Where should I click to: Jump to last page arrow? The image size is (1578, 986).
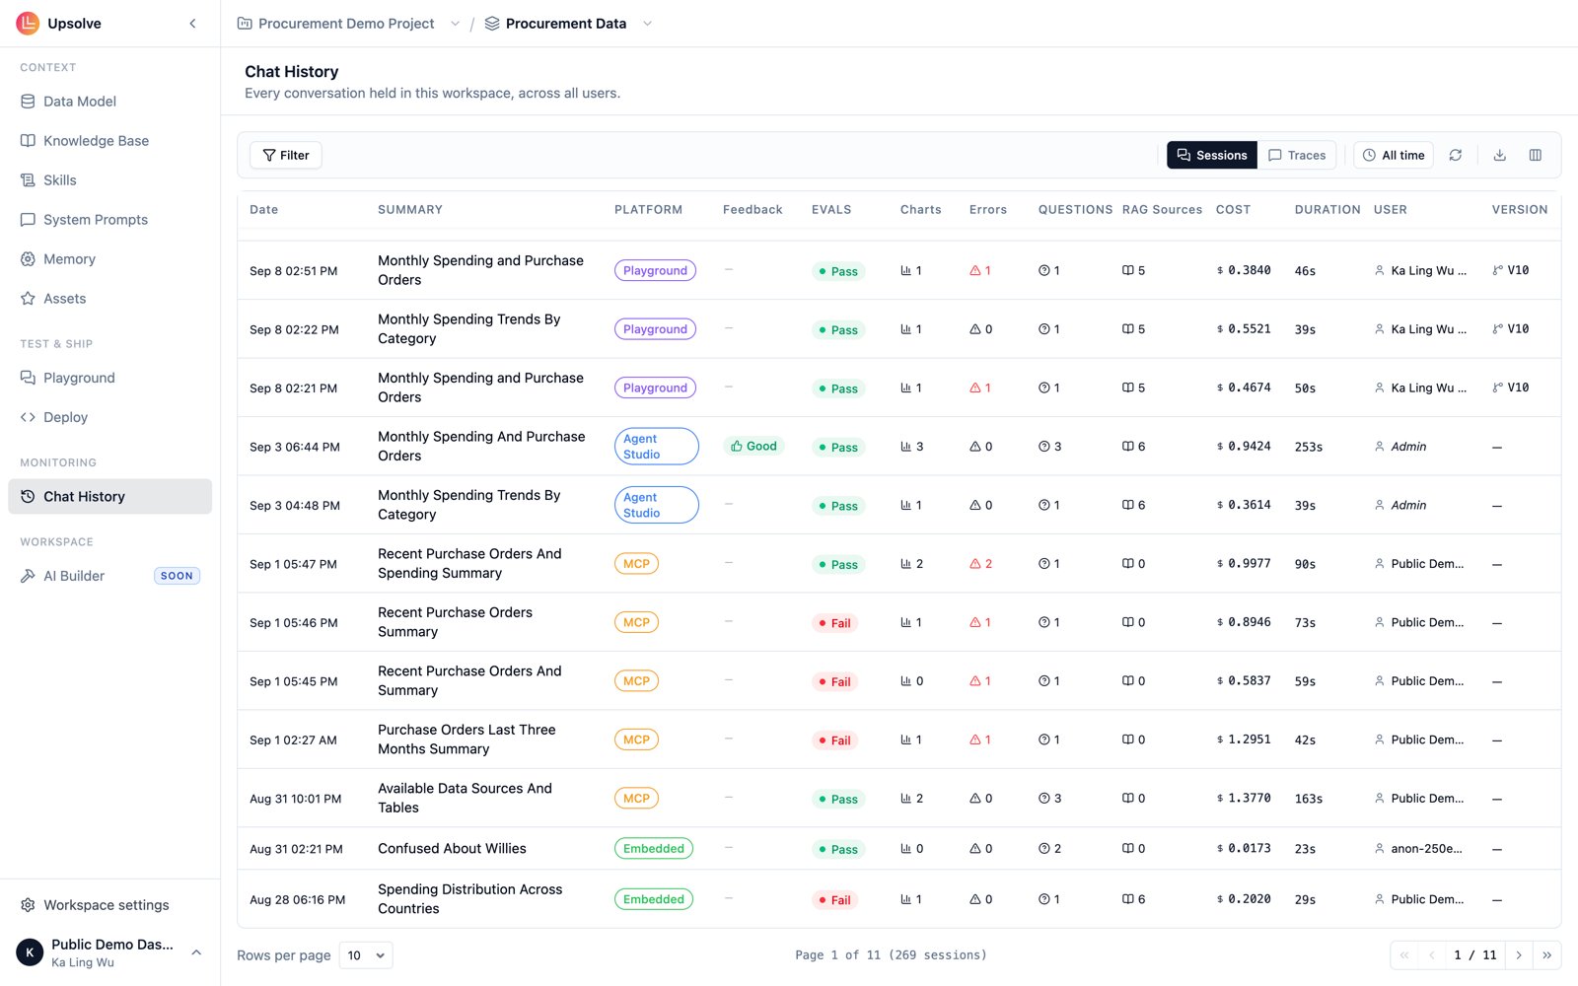click(x=1546, y=954)
